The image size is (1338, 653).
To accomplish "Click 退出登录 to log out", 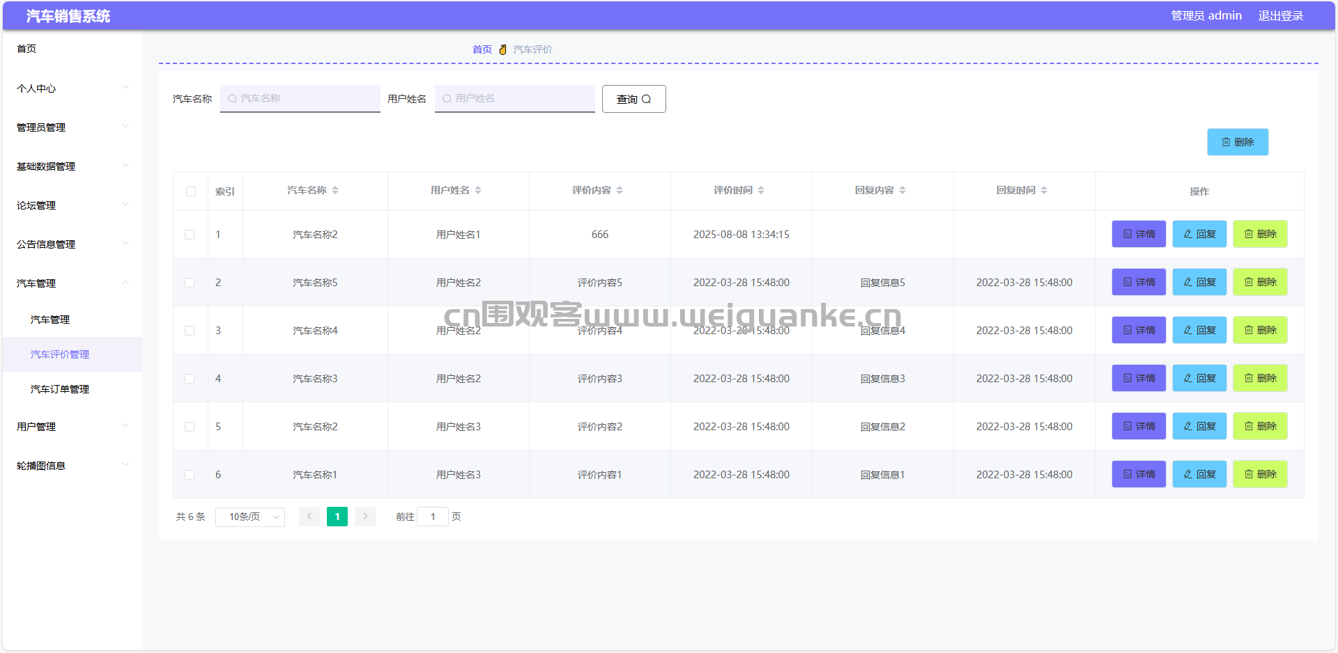I will tap(1280, 15).
